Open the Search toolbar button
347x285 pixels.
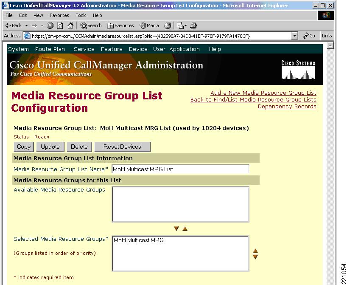click(x=91, y=26)
